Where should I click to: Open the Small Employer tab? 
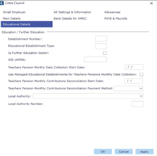point(14,12)
